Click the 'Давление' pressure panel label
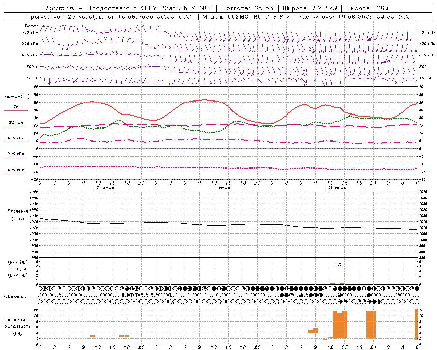This screenshot has width=437, height=350. tap(18, 211)
